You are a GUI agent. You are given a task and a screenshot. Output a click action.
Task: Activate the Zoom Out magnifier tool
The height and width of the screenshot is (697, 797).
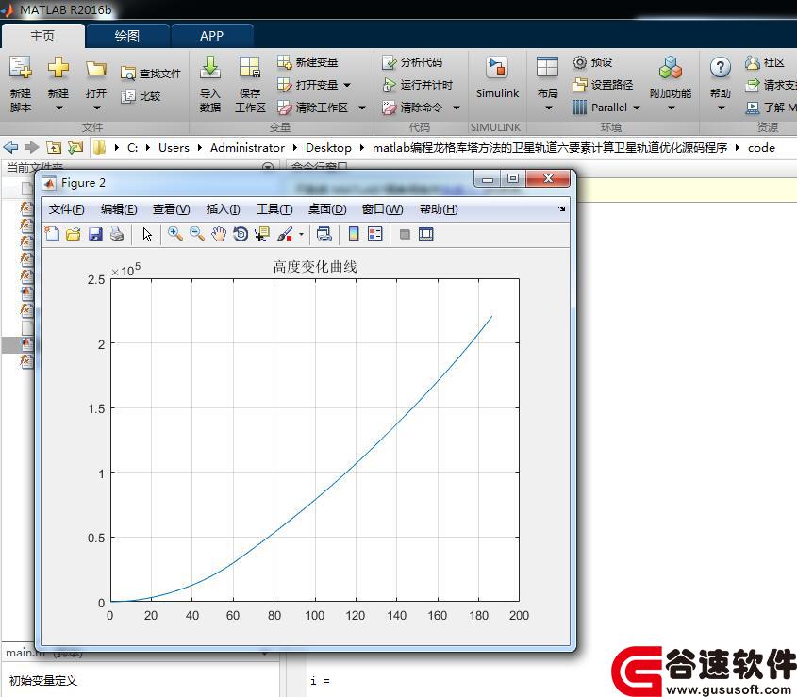point(197,234)
